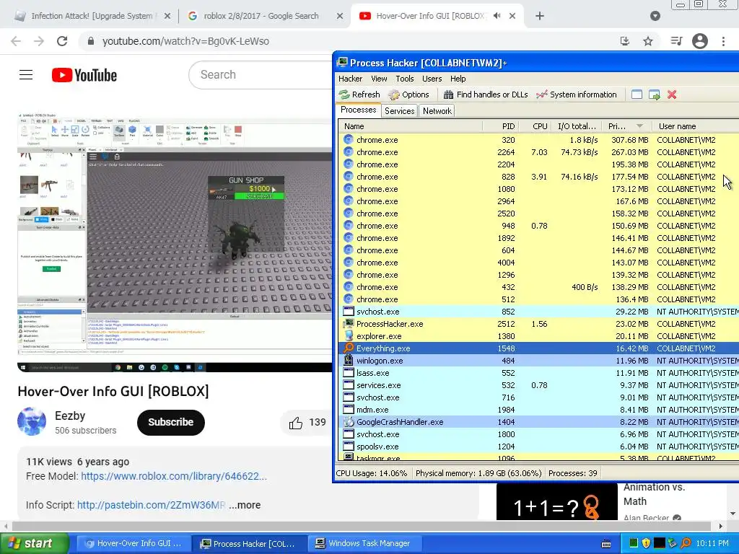The width and height of the screenshot is (739, 554).
Task: Open the Chrome profile avatar
Action: click(x=700, y=41)
